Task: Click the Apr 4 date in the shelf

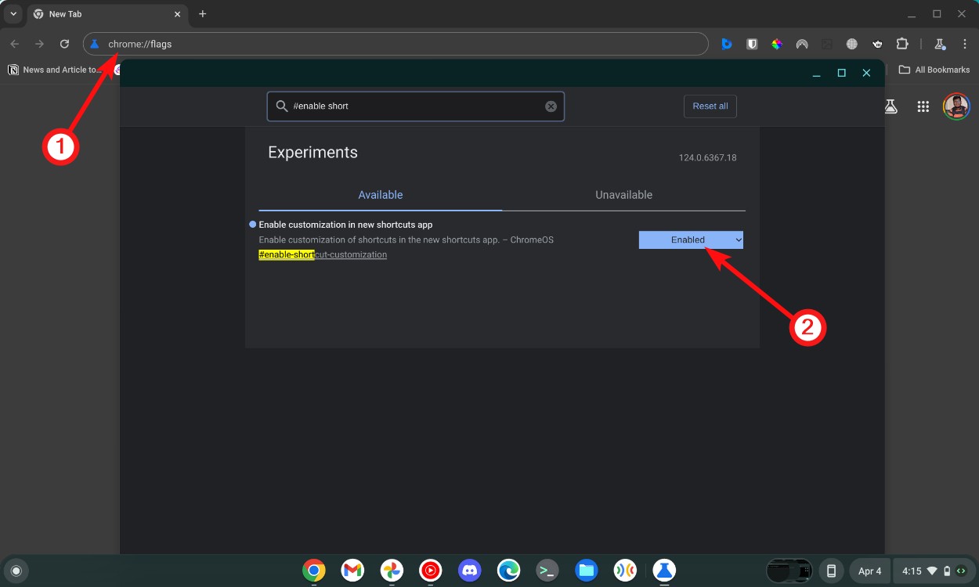Action: click(x=869, y=571)
